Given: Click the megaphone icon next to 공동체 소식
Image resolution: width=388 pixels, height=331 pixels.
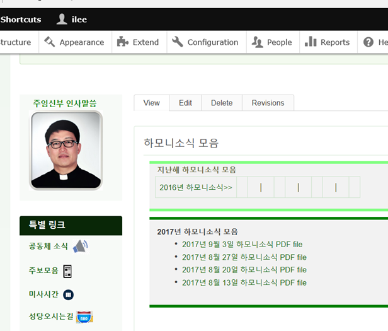Looking at the screenshot, I should [80, 247].
